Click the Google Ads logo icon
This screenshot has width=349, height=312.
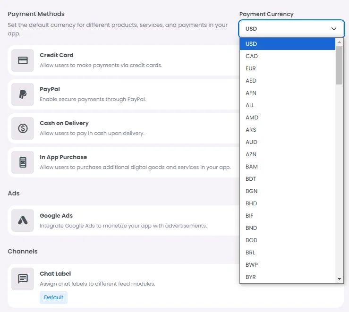coord(23,220)
